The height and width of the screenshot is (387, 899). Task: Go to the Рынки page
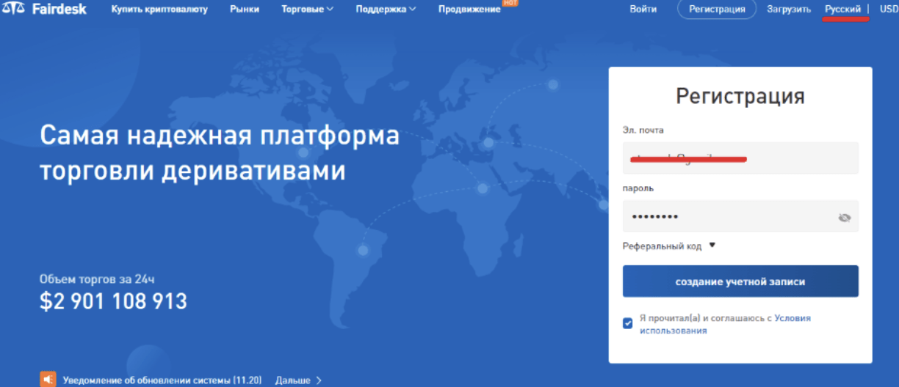point(245,10)
